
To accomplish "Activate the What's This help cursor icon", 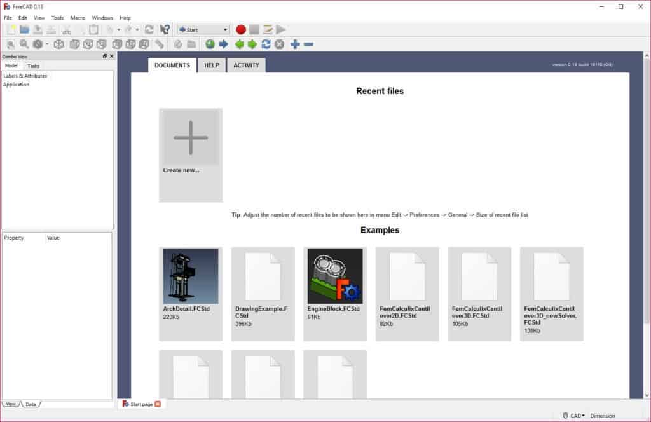I will [x=165, y=29].
